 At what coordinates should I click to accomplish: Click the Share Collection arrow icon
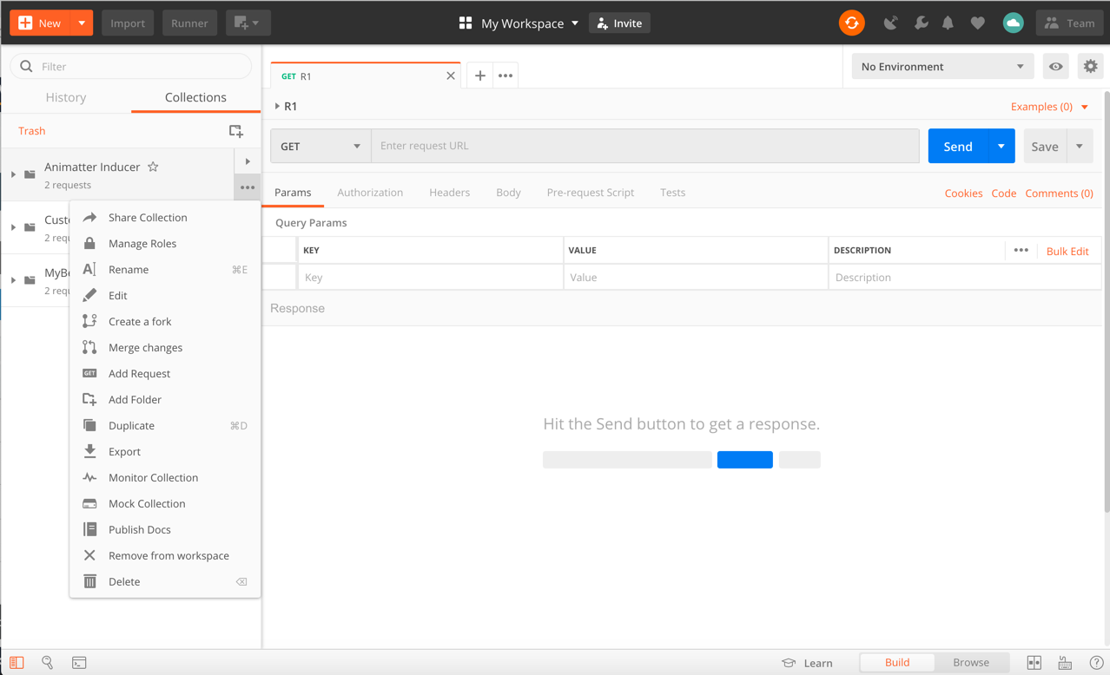tap(89, 218)
